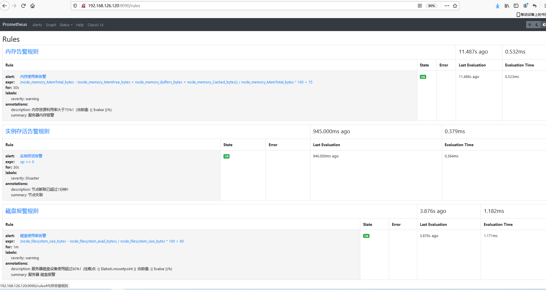The image size is (546, 290).
Task: Click the 'for: 1m' text in disk rule
Action: pos(12,247)
